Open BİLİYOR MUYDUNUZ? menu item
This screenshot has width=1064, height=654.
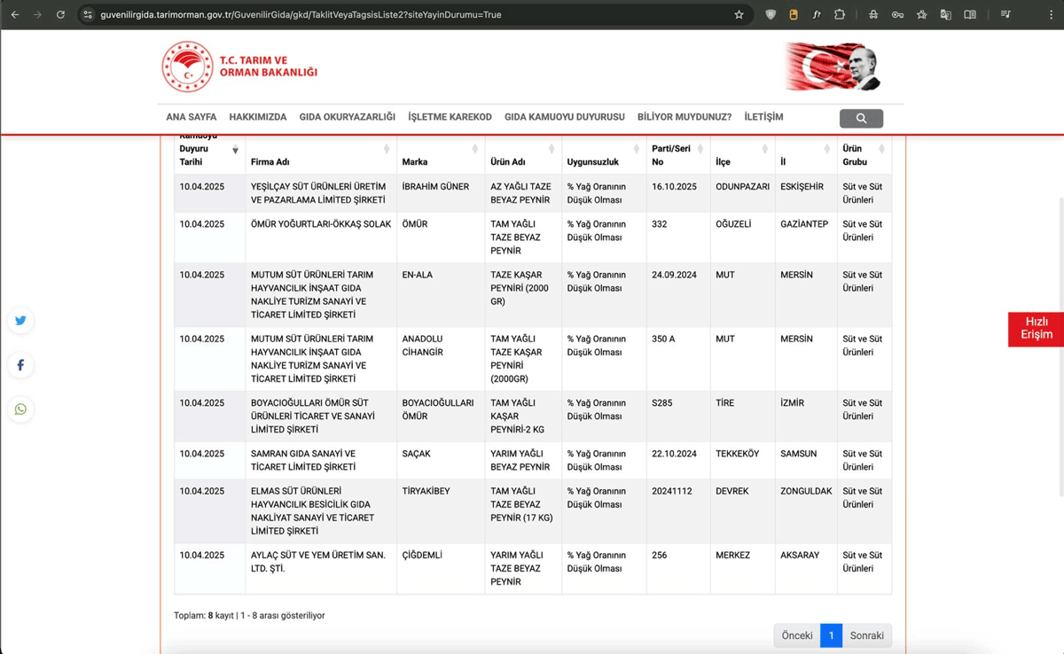click(x=685, y=117)
